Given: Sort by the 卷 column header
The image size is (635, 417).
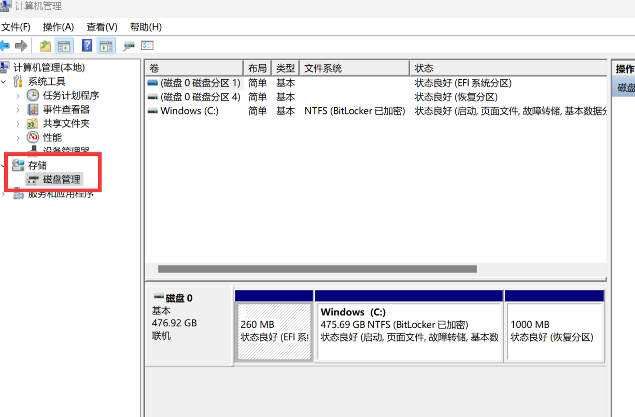Looking at the screenshot, I should [x=194, y=68].
